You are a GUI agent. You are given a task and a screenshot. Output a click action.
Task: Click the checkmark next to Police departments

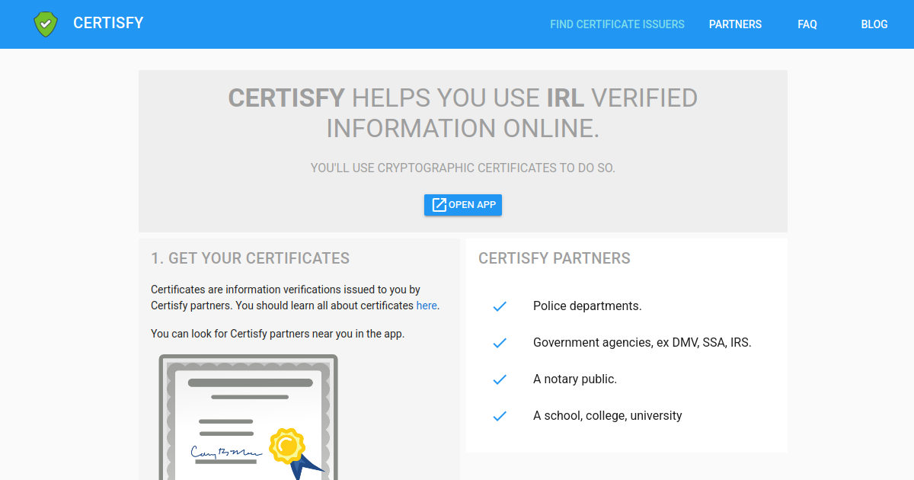pos(500,306)
